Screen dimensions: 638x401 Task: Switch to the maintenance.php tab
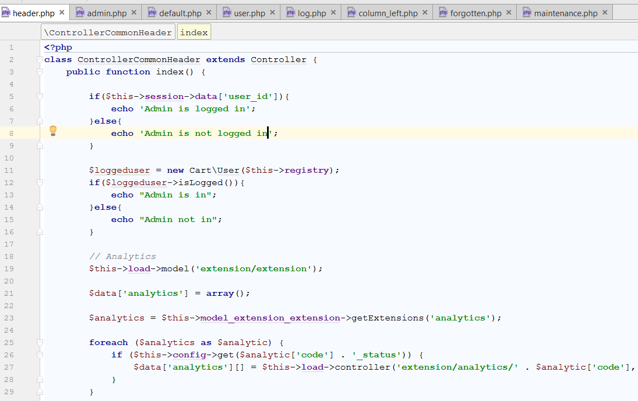565,13
